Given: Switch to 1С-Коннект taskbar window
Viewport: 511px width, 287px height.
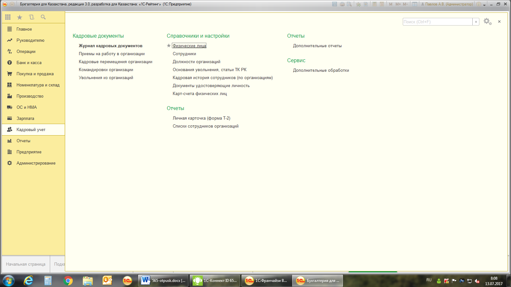Looking at the screenshot, I should pyautogui.click(x=215, y=281).
